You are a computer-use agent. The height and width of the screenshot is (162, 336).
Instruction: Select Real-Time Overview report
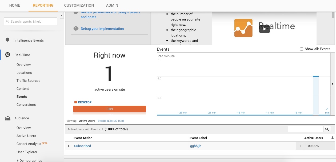point(23,64)
